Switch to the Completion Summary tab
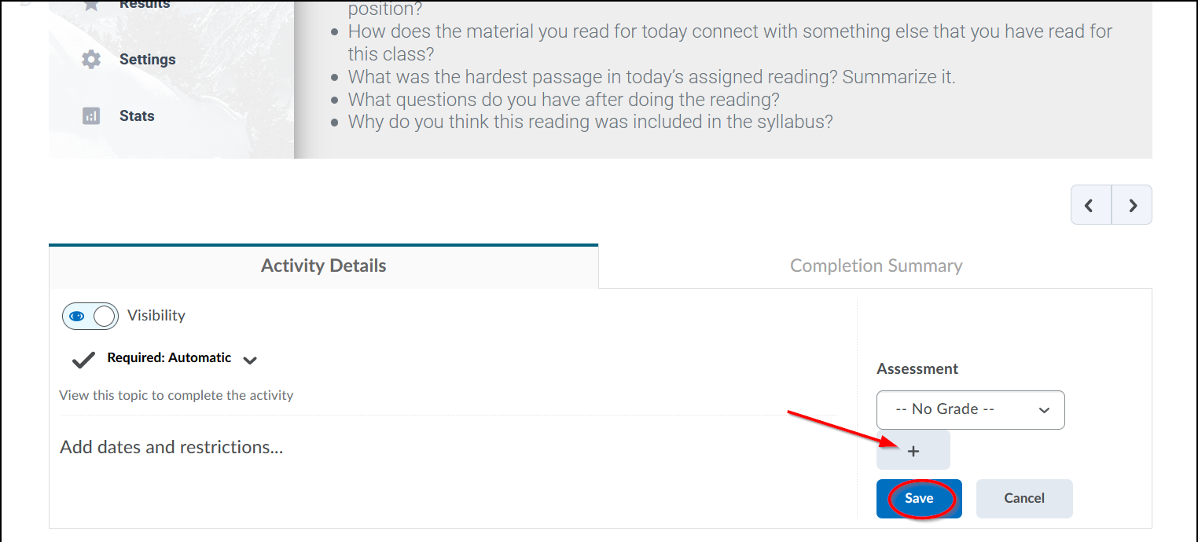The image size is (1198, 542). [x=876, y=266]
